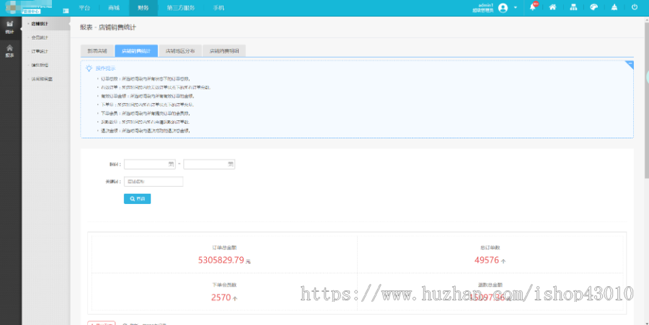Click the site logo in header
Screen dimensions: 649x325
[29, 7]
